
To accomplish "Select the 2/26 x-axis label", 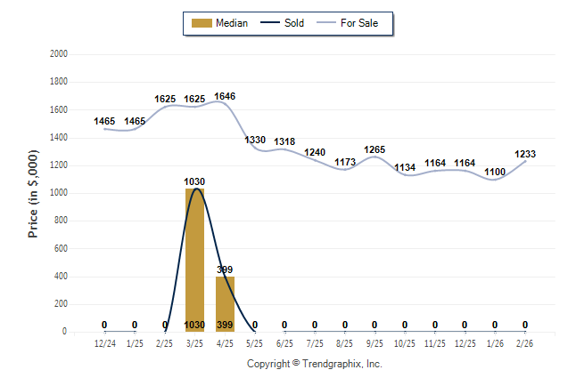I will pyautogui.click(x=525, y=342).
